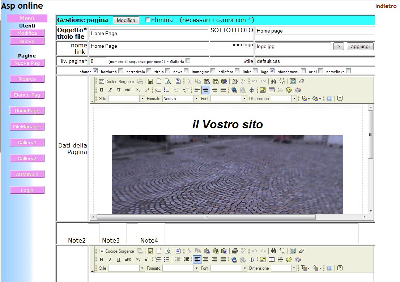Uncheck the sfondo checkbox
Screen dimensions: 400x282
[95, 71]
